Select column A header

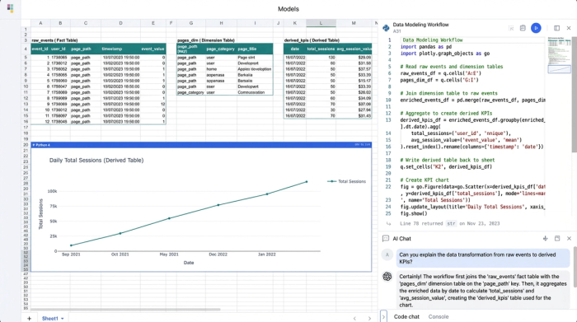coord(40,23)
